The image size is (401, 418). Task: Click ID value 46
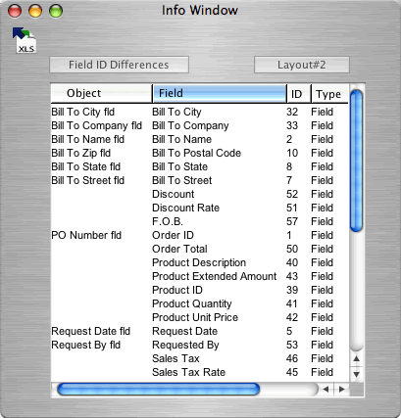coord(292,358)
